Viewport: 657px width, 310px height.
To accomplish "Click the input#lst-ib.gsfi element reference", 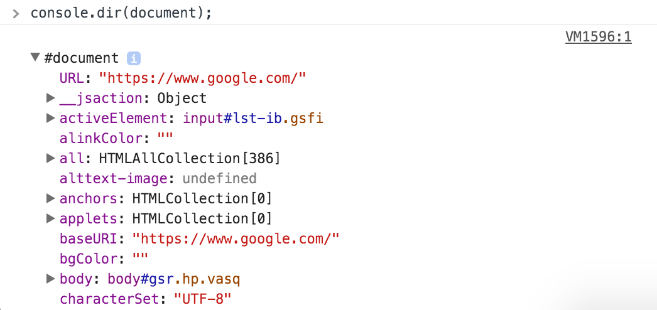I will tap(253, 119).
